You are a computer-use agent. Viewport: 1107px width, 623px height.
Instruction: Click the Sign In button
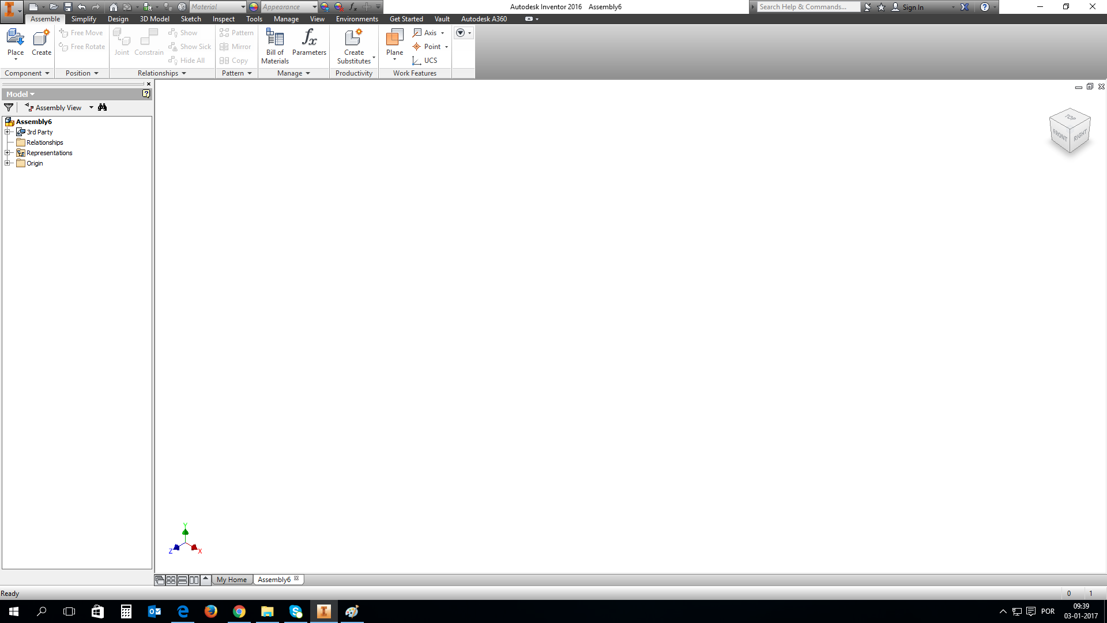[913, 7]
